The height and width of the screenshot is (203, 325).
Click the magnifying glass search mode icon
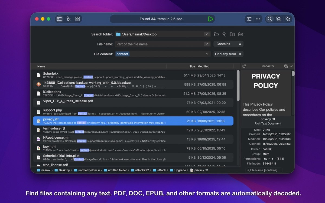point(270,19)
